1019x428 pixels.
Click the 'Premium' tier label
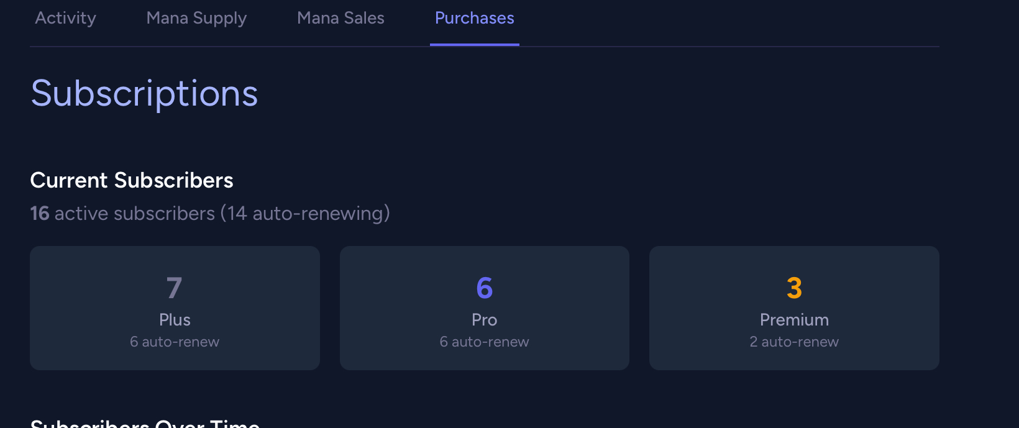point(794,320)
